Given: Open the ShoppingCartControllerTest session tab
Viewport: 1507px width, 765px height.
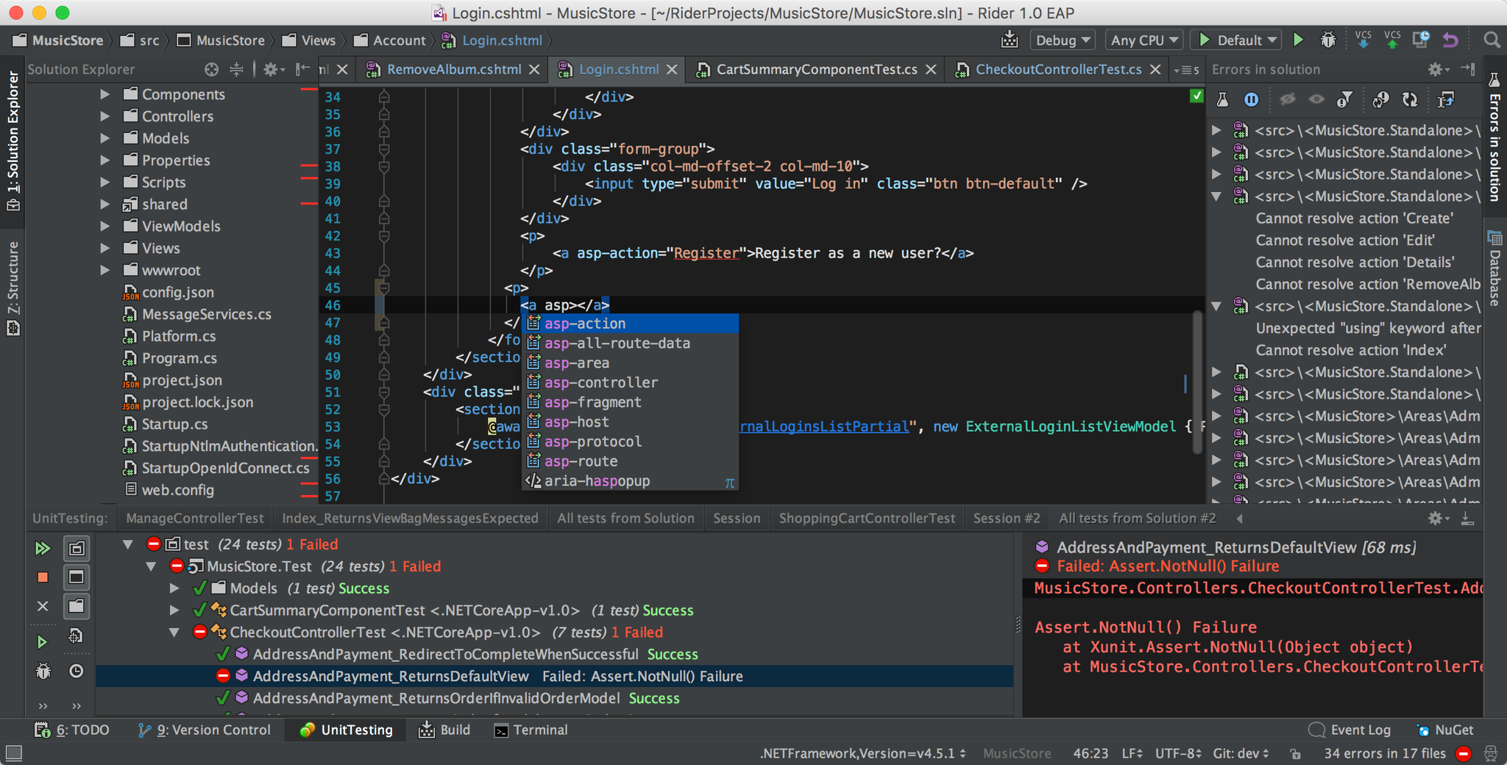Looking at the screenshot, I should point(866,518).
